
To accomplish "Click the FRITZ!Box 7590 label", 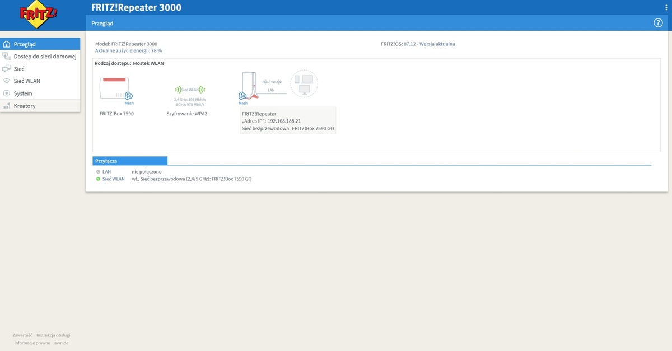I will pyautogui.click(x=116, y=114).
